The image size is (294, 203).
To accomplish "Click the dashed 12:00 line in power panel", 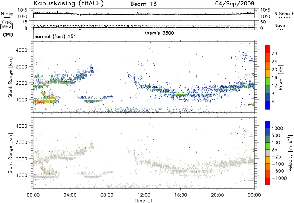I will (144, 77).
